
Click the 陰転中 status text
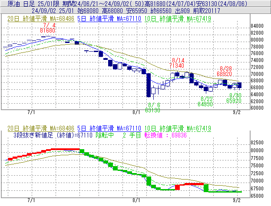pos(105,135)
